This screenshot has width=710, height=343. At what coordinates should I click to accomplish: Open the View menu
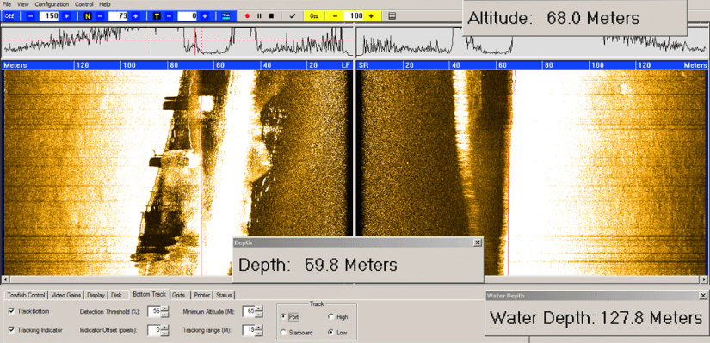[23, 4]
